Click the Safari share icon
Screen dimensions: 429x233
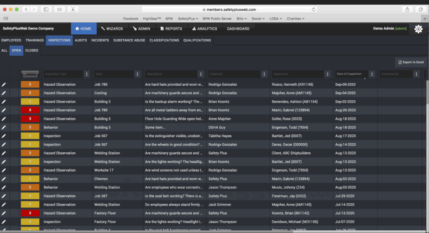click(407, 9)
